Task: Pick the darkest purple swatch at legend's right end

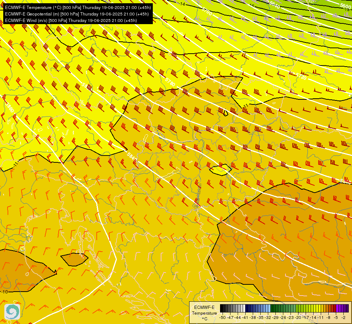Action: point(347,308)
